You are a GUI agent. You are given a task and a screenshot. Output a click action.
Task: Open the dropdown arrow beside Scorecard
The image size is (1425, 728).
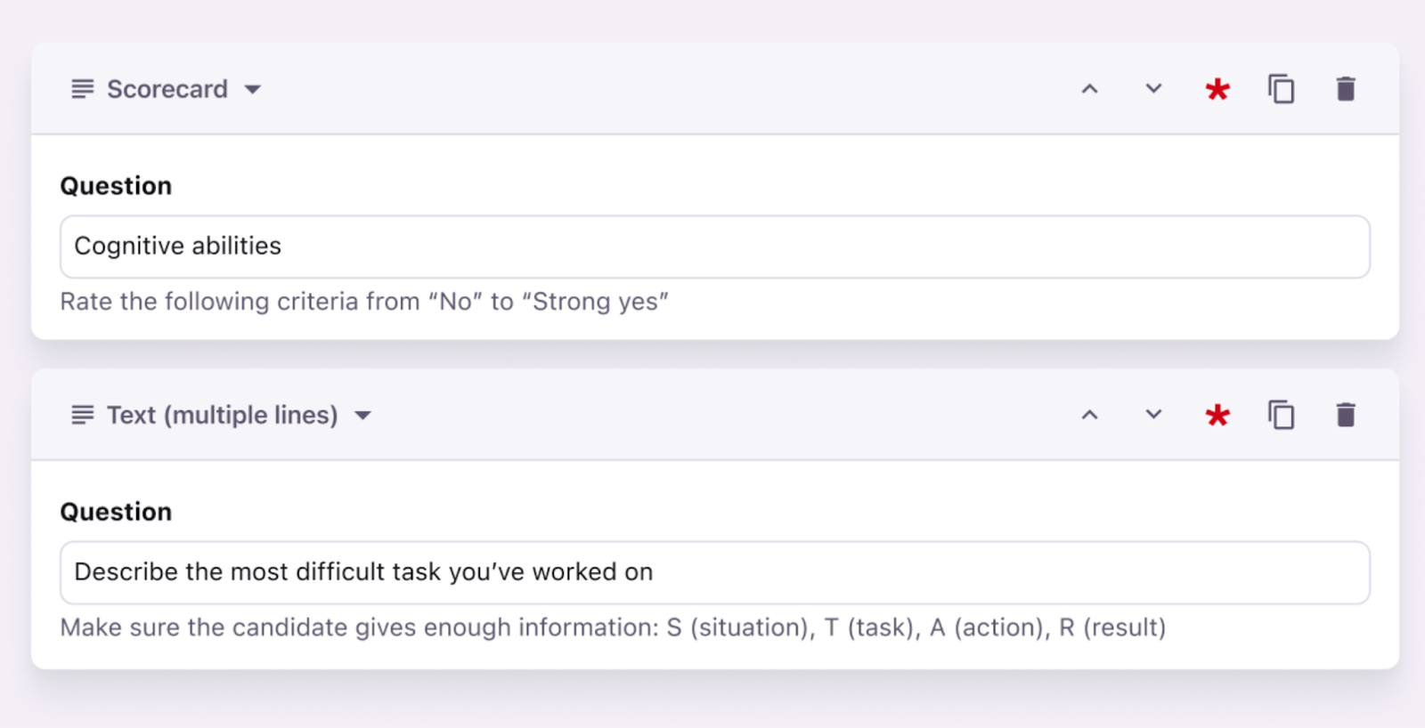pos(253,90)
